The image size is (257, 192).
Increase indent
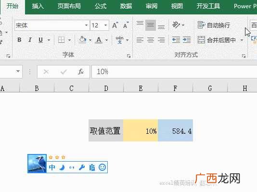[x=187, y=40]
